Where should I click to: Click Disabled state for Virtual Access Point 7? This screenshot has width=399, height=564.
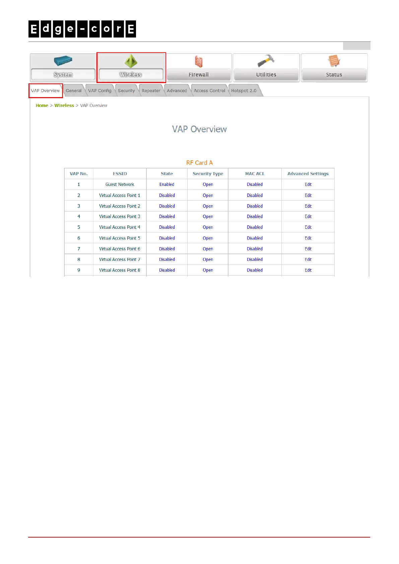[x=167, y=260]
